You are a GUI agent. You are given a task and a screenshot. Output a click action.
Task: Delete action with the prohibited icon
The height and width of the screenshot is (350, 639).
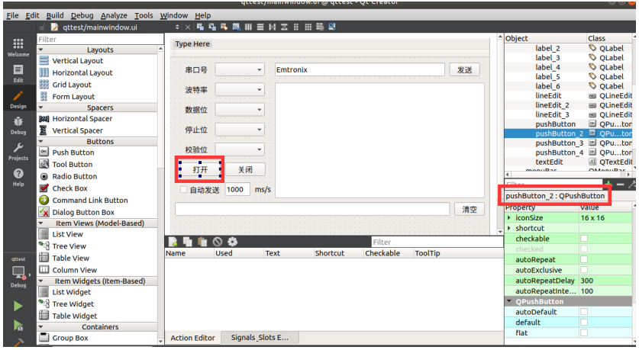click(x=218, y=242)
